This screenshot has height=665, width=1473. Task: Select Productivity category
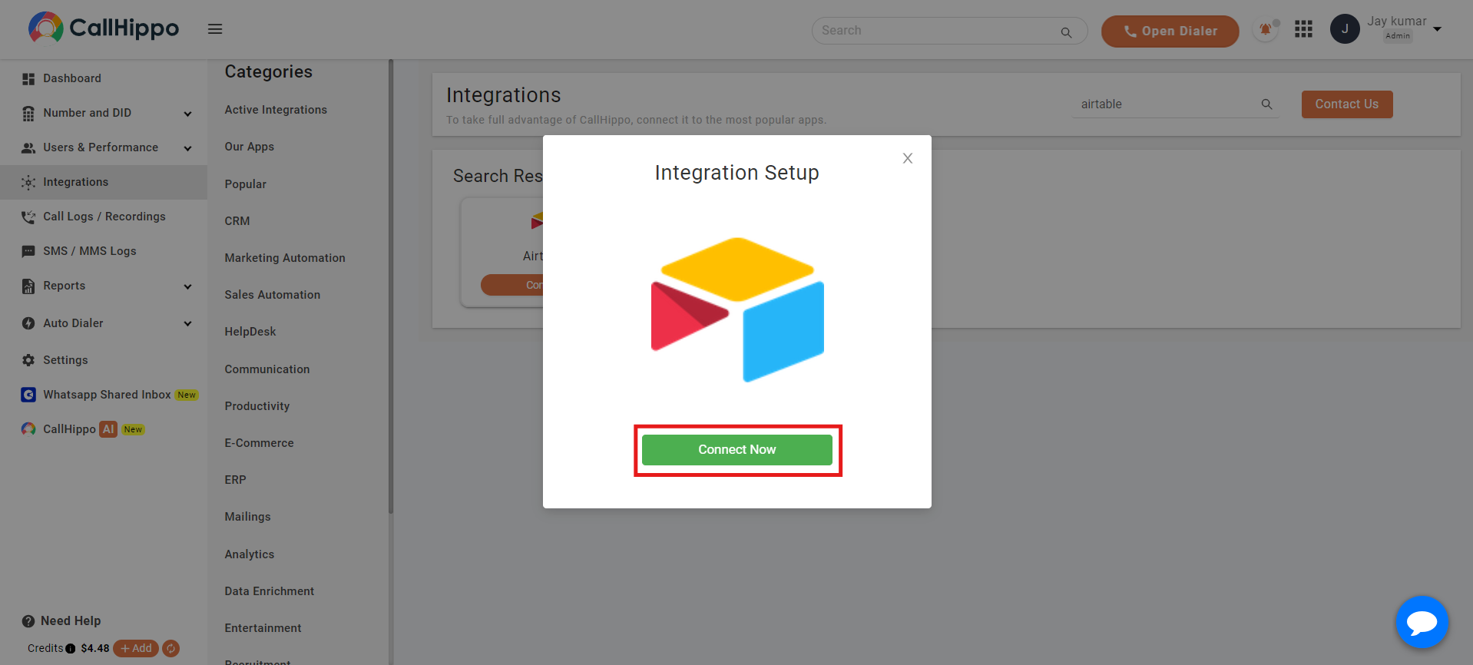coord(257,406)
